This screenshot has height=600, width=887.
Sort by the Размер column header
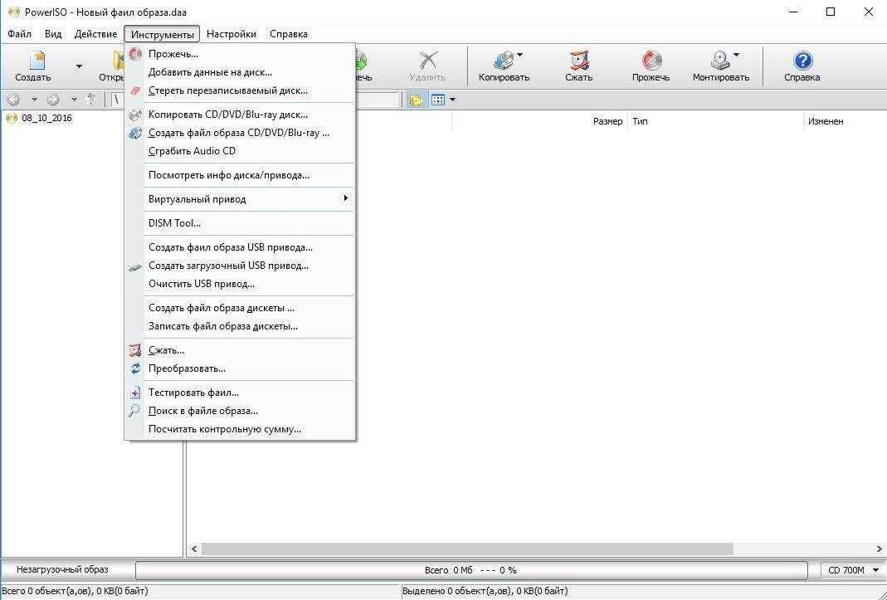pyautogui.click(x=539, y=121)
